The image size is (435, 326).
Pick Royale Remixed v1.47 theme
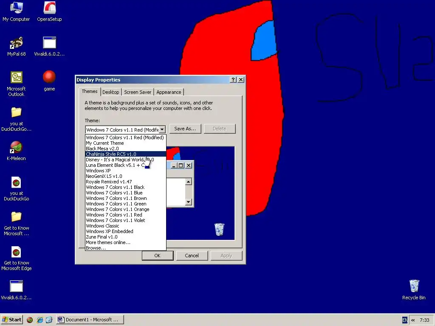126,182
